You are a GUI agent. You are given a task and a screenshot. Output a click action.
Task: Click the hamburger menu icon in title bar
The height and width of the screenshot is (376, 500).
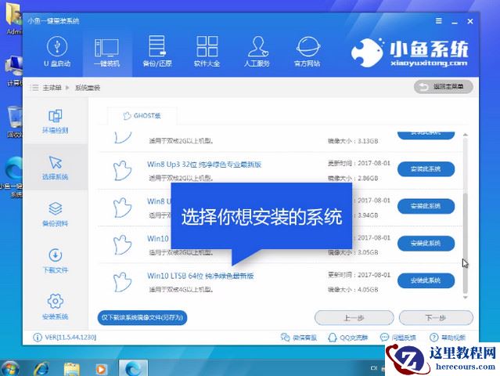(x=439, y=21)
